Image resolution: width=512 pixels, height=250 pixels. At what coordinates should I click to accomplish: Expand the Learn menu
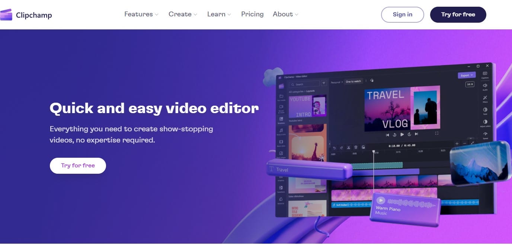pyautogui.click(x=219, y=14)
